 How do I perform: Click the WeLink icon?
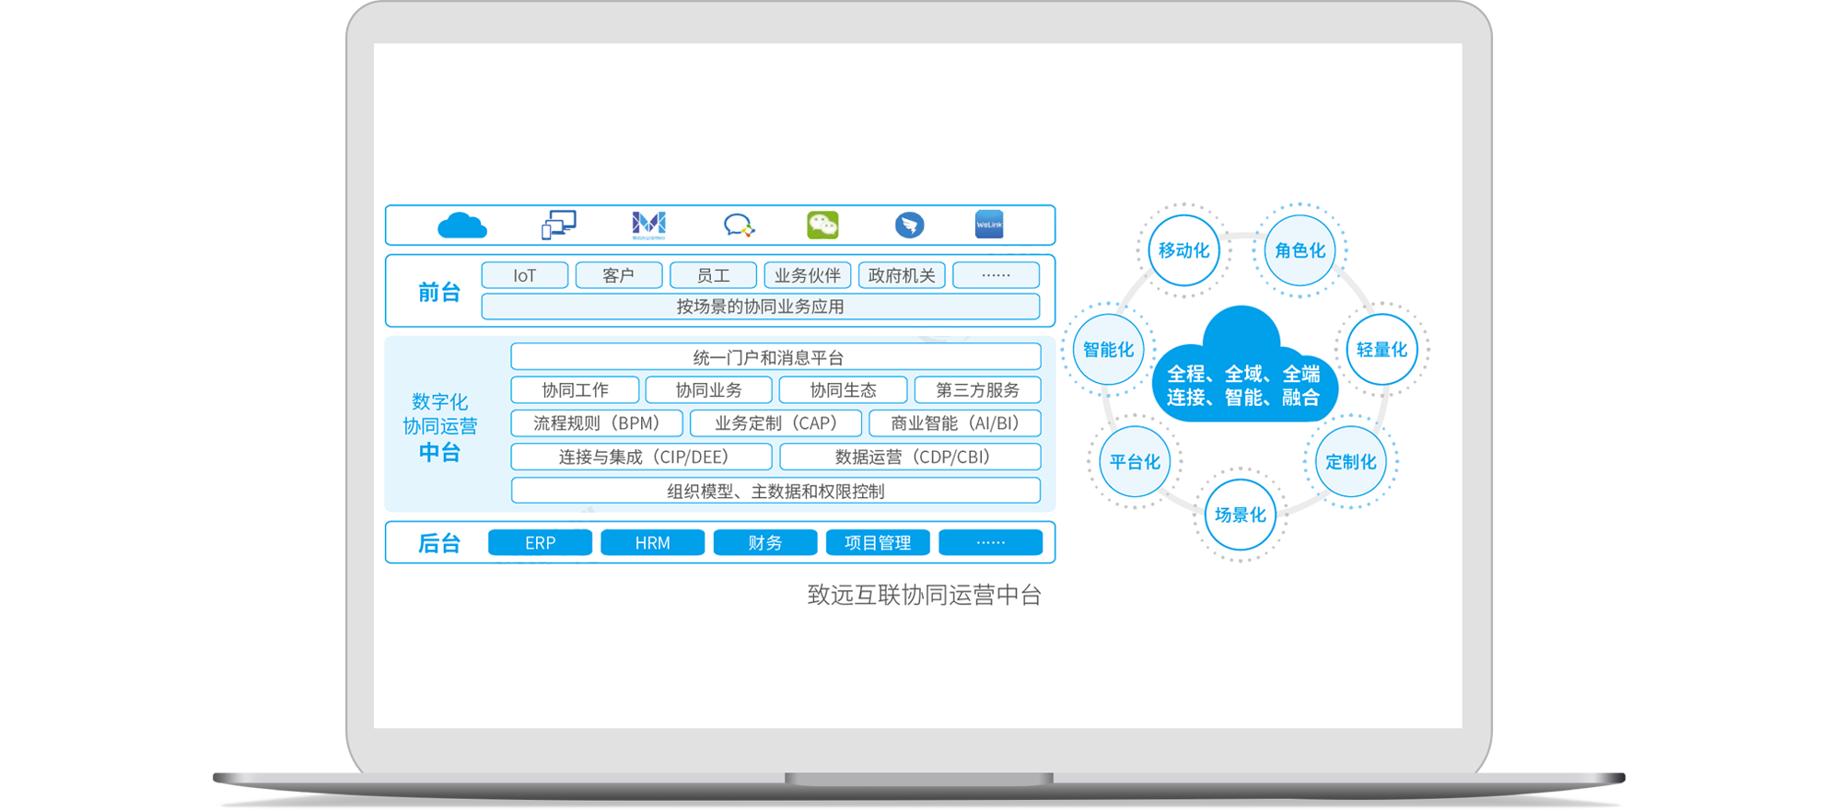[x=989, y=225]
